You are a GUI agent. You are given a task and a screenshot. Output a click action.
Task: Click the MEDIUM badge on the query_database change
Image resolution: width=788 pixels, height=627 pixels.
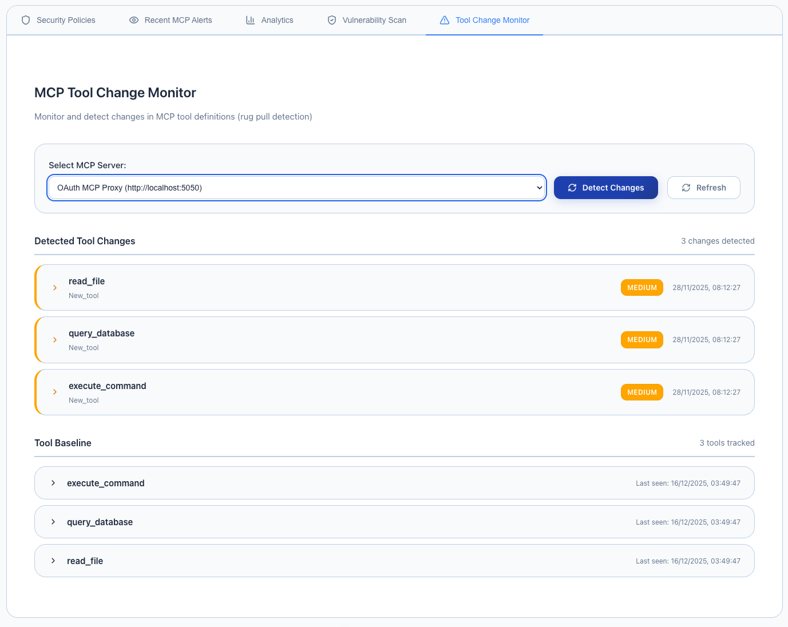pyautogui.click(x=642, y=339)
